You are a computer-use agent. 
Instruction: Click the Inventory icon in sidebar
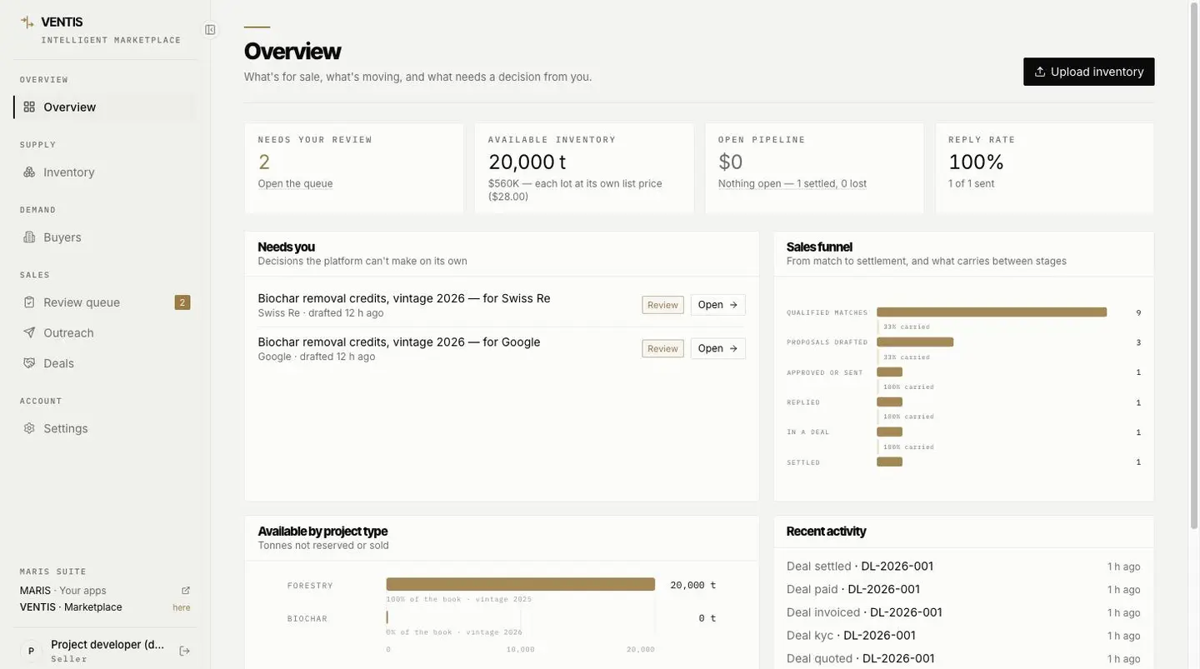pos(29,172)
